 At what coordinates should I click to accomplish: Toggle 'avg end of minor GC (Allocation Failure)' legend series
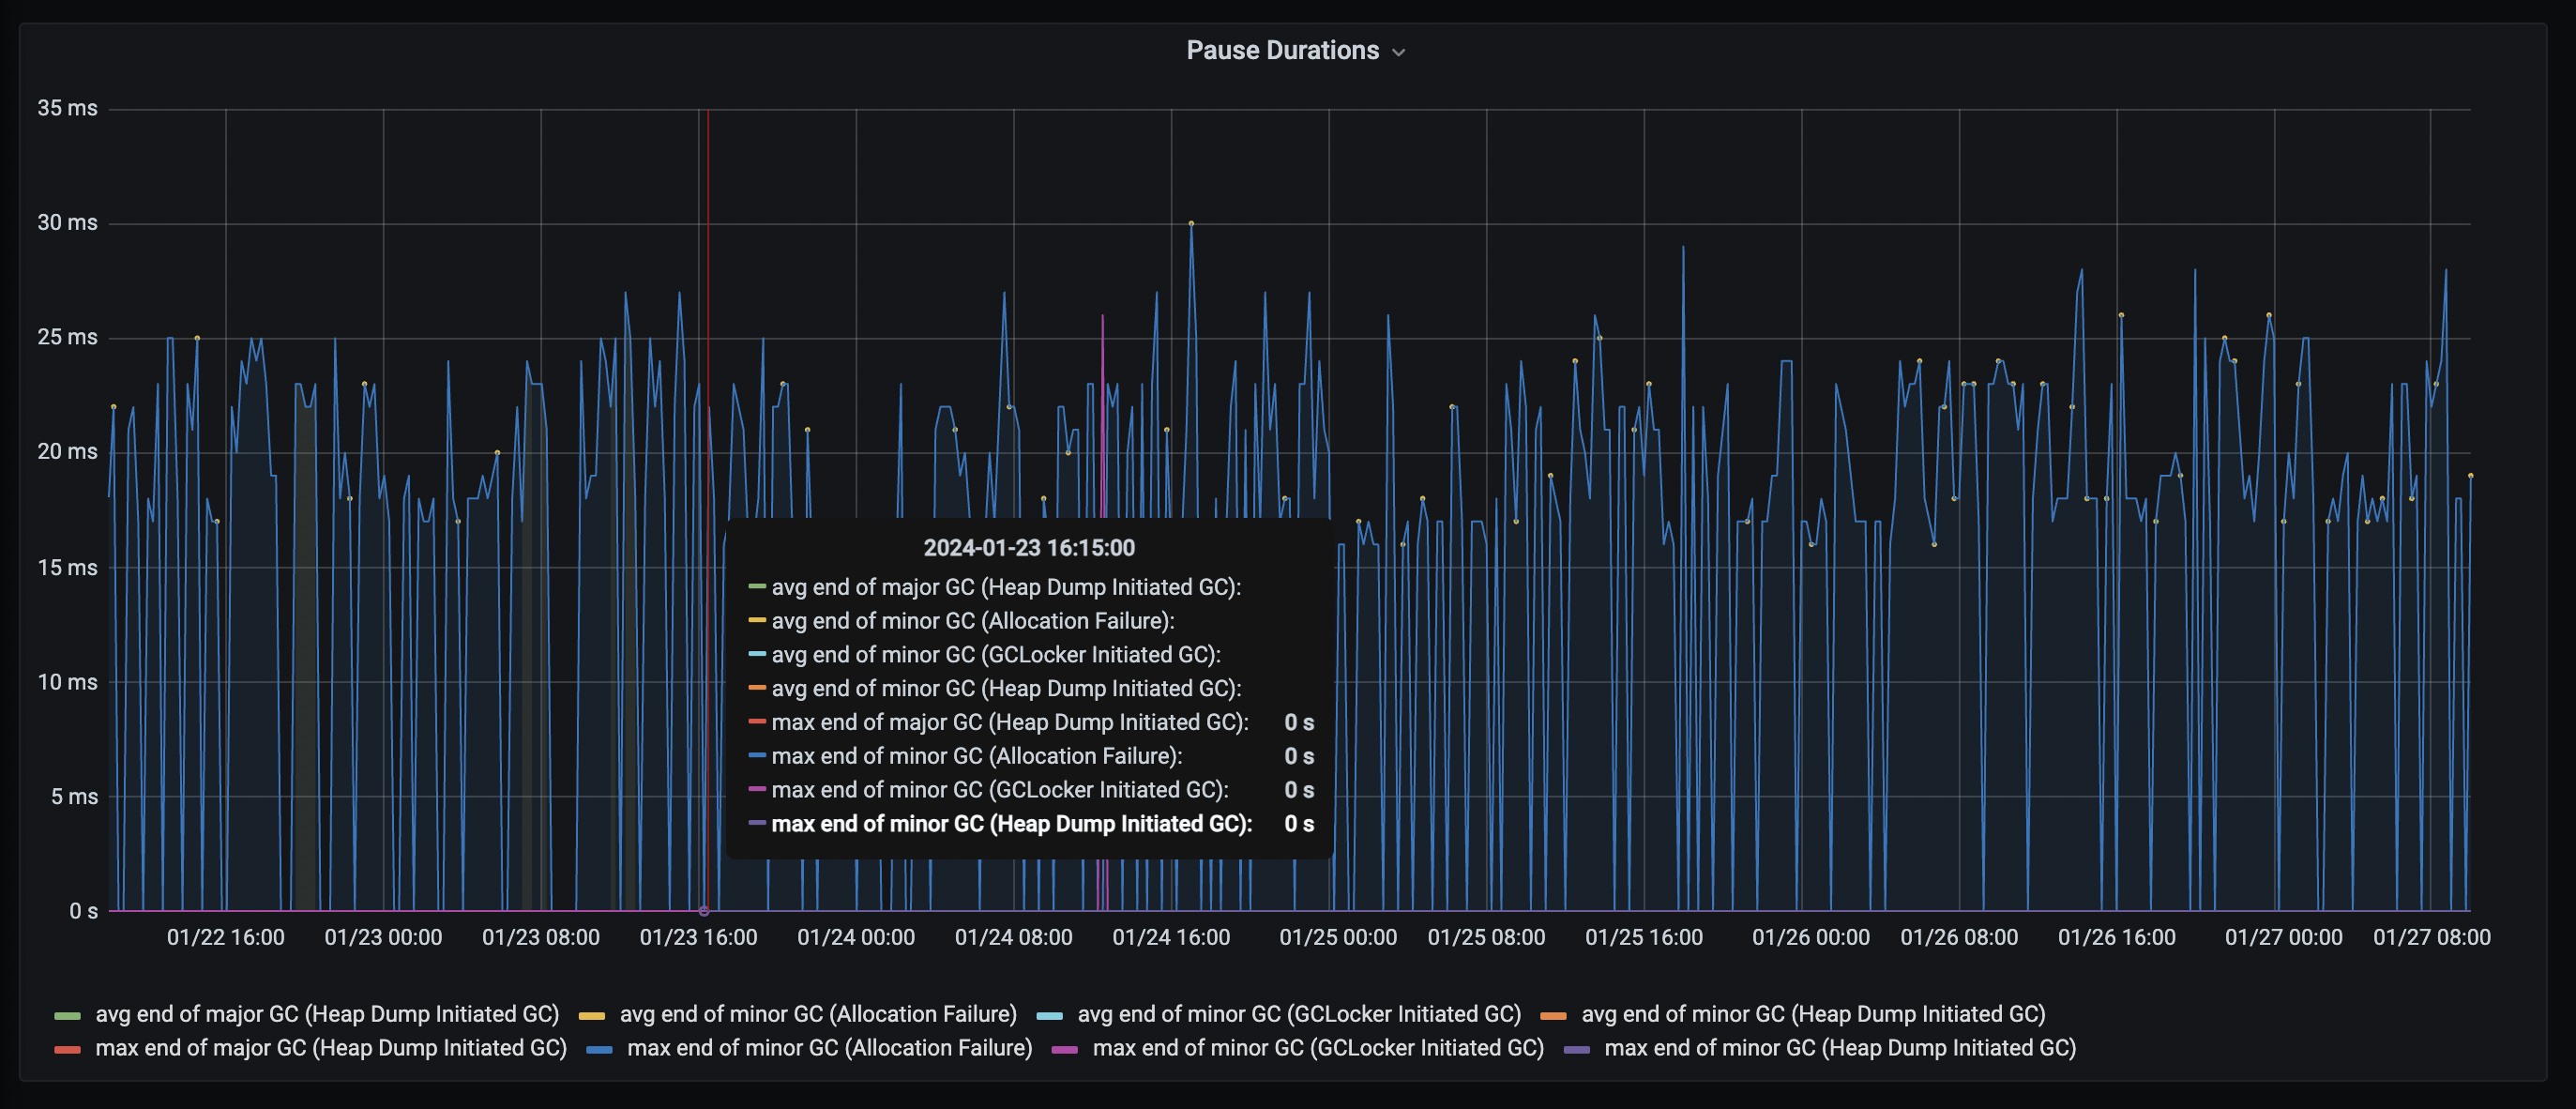817,1014
